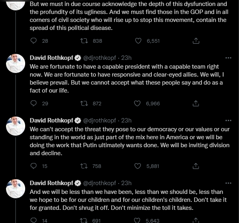Open more options on 'capable president' tweet
239x223 pixels.
tap(228, 58)
